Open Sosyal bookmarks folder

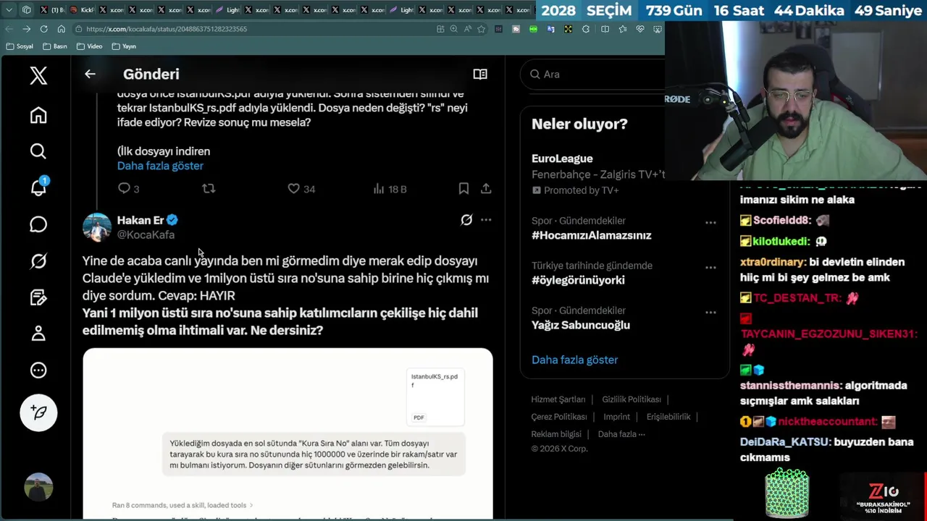[20, 46]
